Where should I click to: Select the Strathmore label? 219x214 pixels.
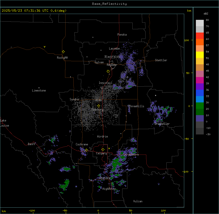[x=131, y=155]
